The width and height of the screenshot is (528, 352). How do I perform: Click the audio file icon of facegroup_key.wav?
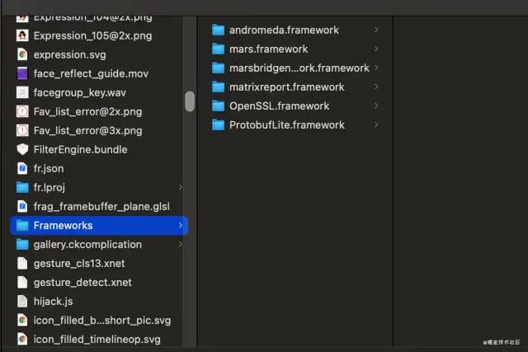pyautogui.click(x=22, y=92)
